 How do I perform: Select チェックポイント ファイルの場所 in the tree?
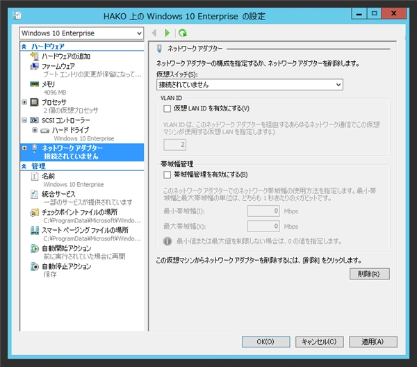click(x=79, y=212)
